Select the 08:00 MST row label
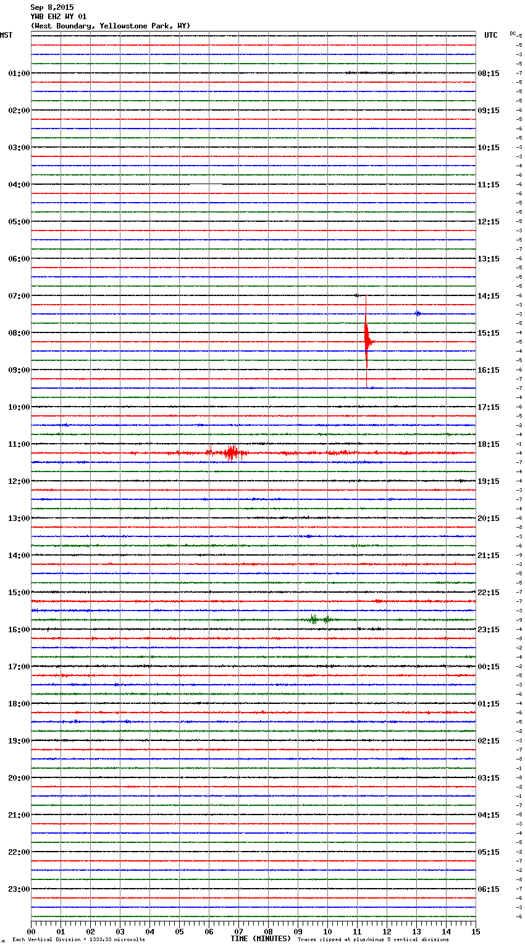Image resolution: width=525 pixels, height=948 pixels. click(19, 333)
